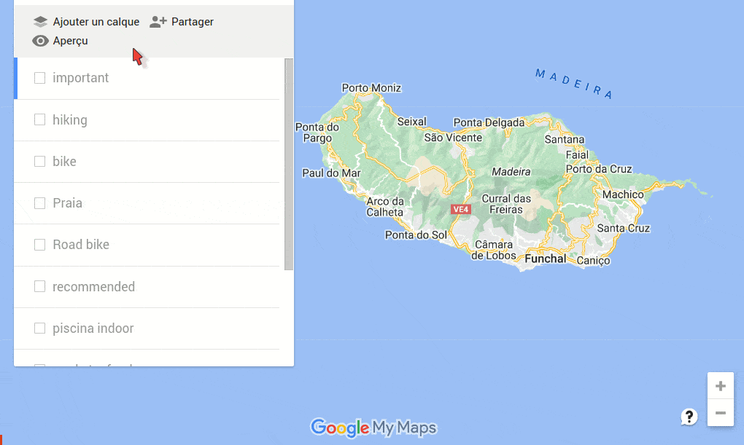744x445 pixels.
Task: Click the layer list scrollbar
Action: click(x=289, y=164)
